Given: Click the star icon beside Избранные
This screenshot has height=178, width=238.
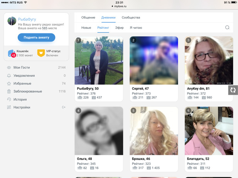Looking at the screenshot, I should [x=9, y=83].
